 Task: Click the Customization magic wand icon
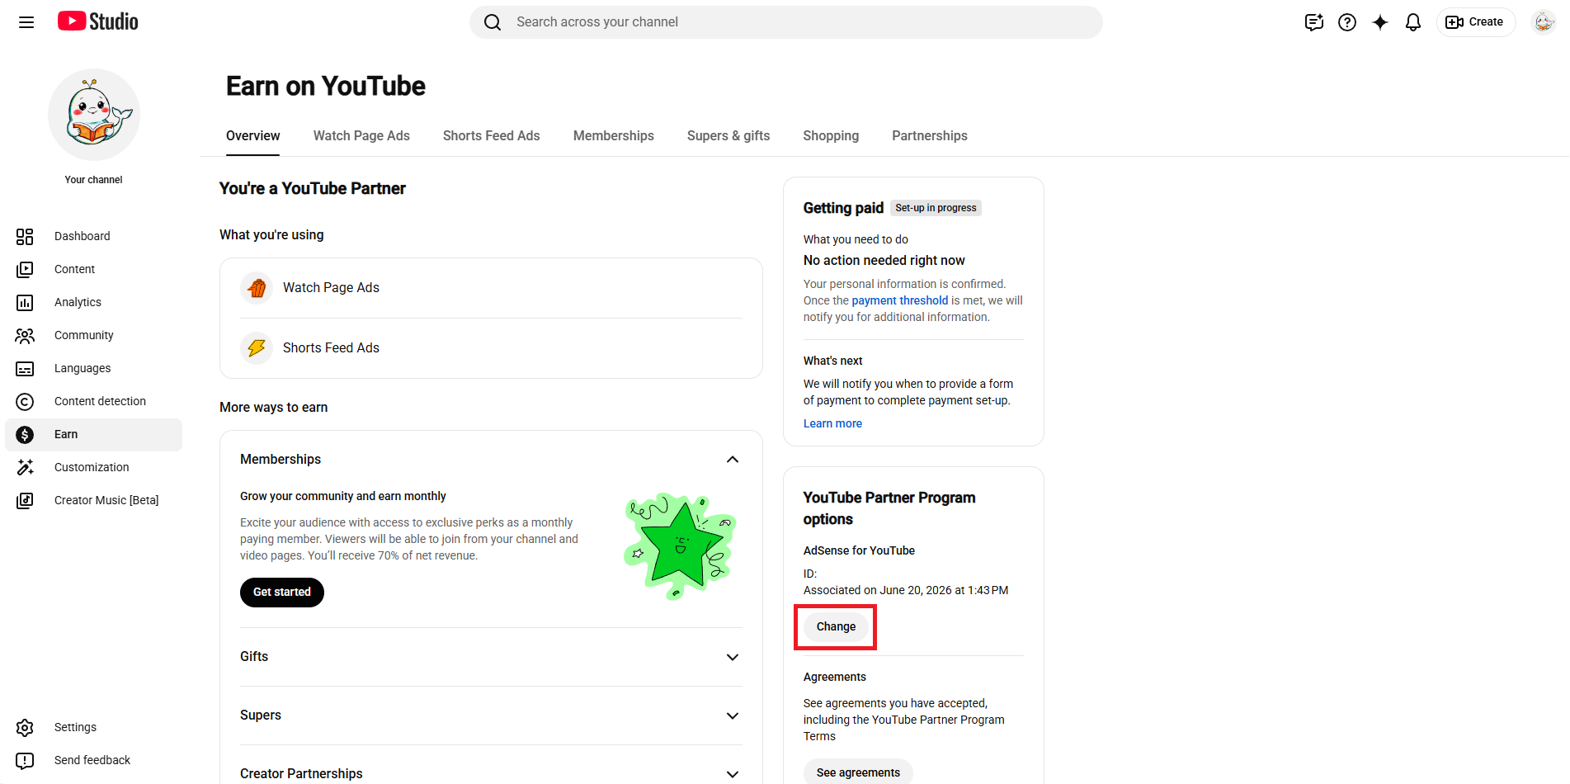(25, 468)
